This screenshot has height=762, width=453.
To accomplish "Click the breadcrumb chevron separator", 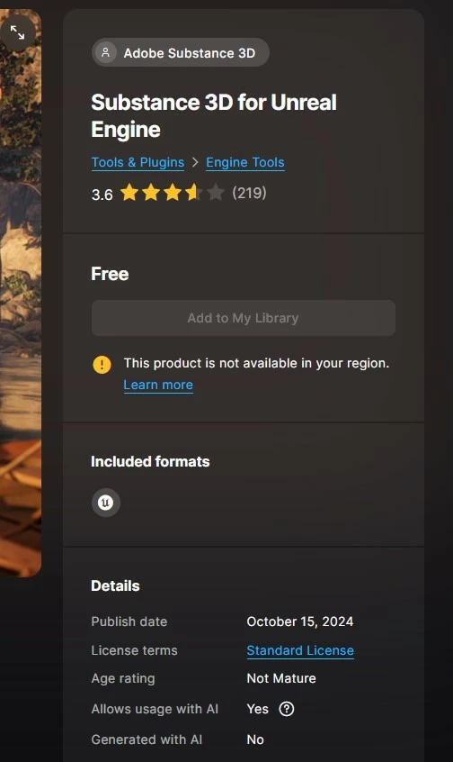I will [x=195, y=162].
